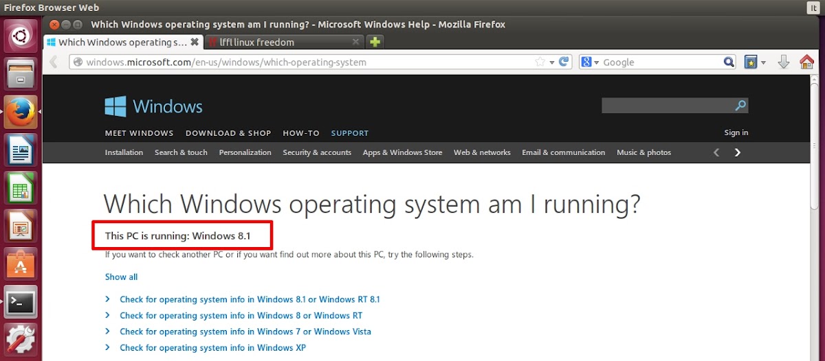
Task: Open the HOW-TO menu
Action: point(301,133)
